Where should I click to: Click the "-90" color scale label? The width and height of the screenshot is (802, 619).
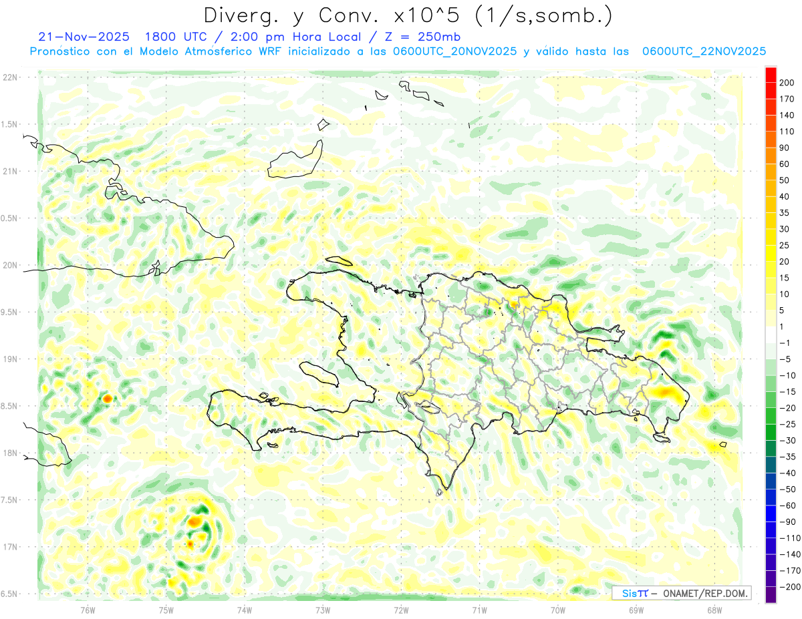[789, 522]
